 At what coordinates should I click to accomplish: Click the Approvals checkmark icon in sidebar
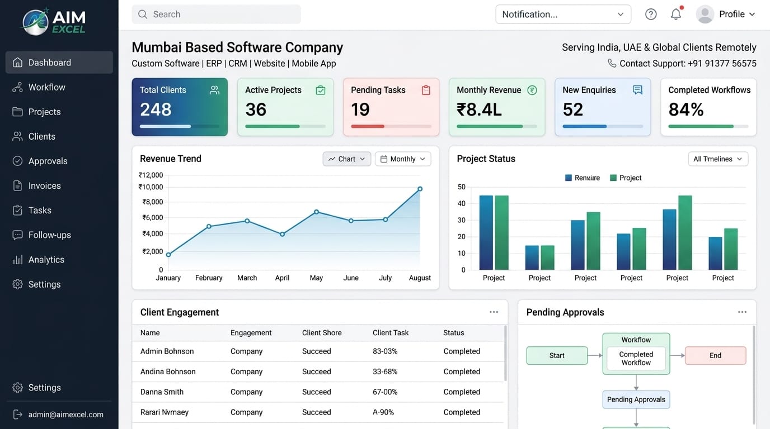coord(18,161)
